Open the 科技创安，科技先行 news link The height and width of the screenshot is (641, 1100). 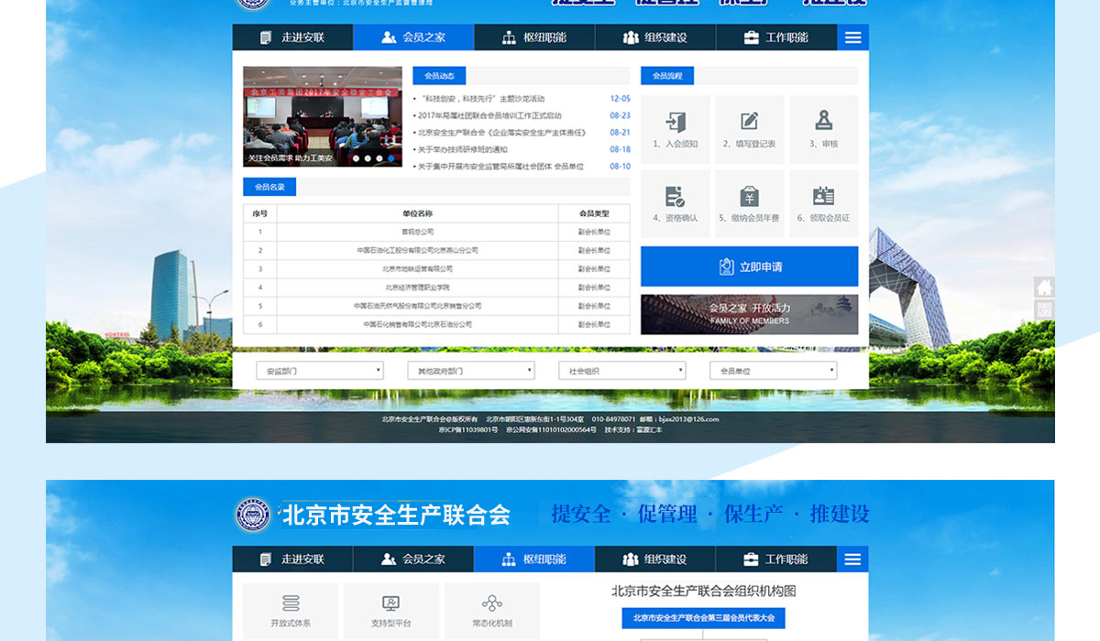point(482,99)
